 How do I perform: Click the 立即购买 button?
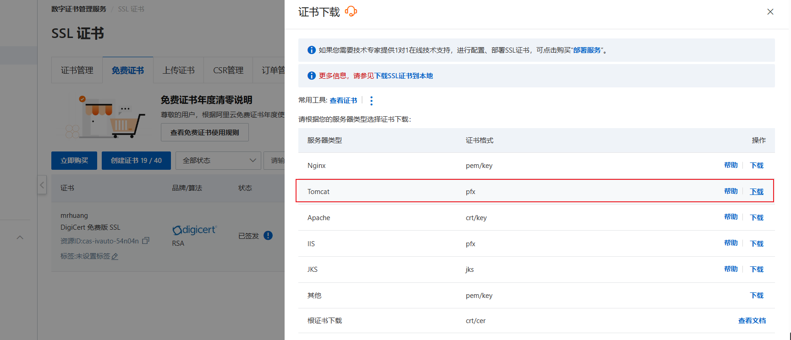click(x=74, y=161)
